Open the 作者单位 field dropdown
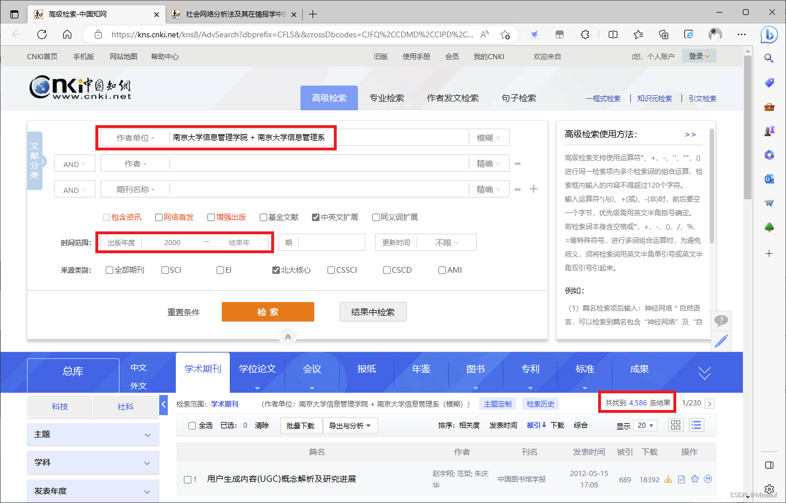The width and height of the screenshot is (786, 503). click(x=136, y=138)
